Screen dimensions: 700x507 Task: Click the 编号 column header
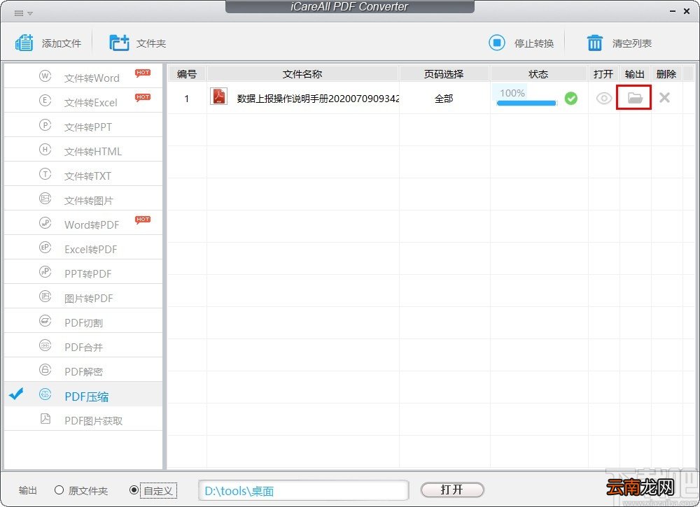[187, 74]
